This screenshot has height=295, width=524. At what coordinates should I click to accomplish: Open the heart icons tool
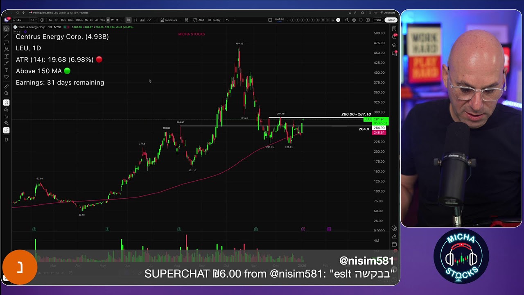[6, 77]
